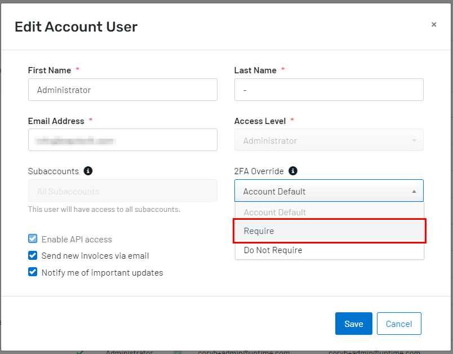This screenshot has width=453, height=354.
Task: Disable Notify me of important updates
Action: click(33, 272)
